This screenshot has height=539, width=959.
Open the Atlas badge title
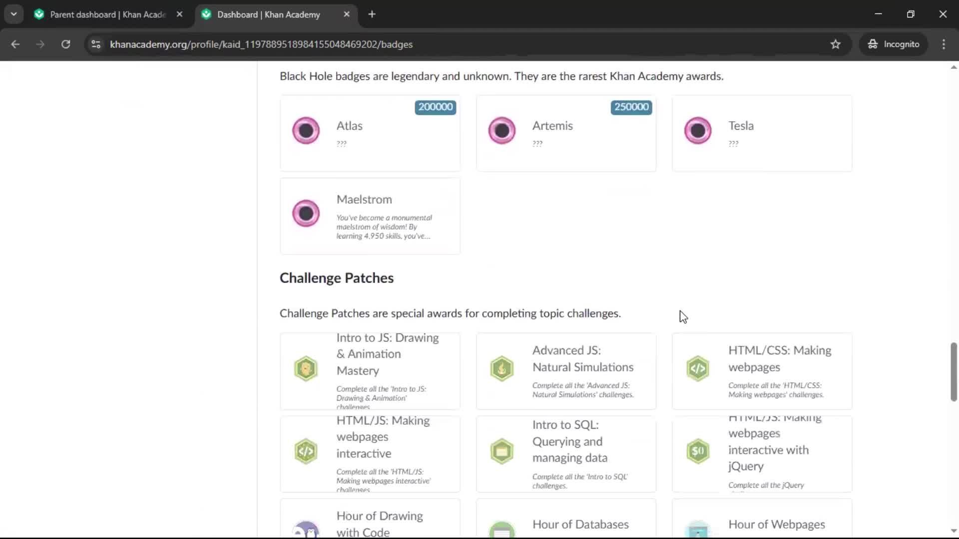pos(349,126)
